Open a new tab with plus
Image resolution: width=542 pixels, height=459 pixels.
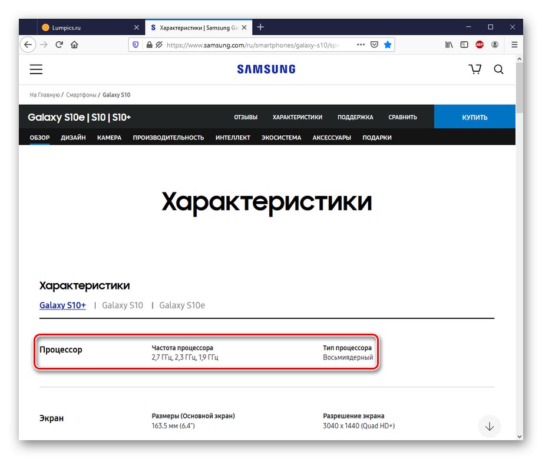pos(260,27)
